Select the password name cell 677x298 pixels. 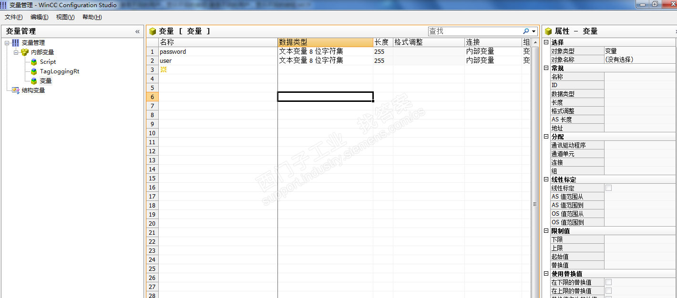[x=218, y=51]
